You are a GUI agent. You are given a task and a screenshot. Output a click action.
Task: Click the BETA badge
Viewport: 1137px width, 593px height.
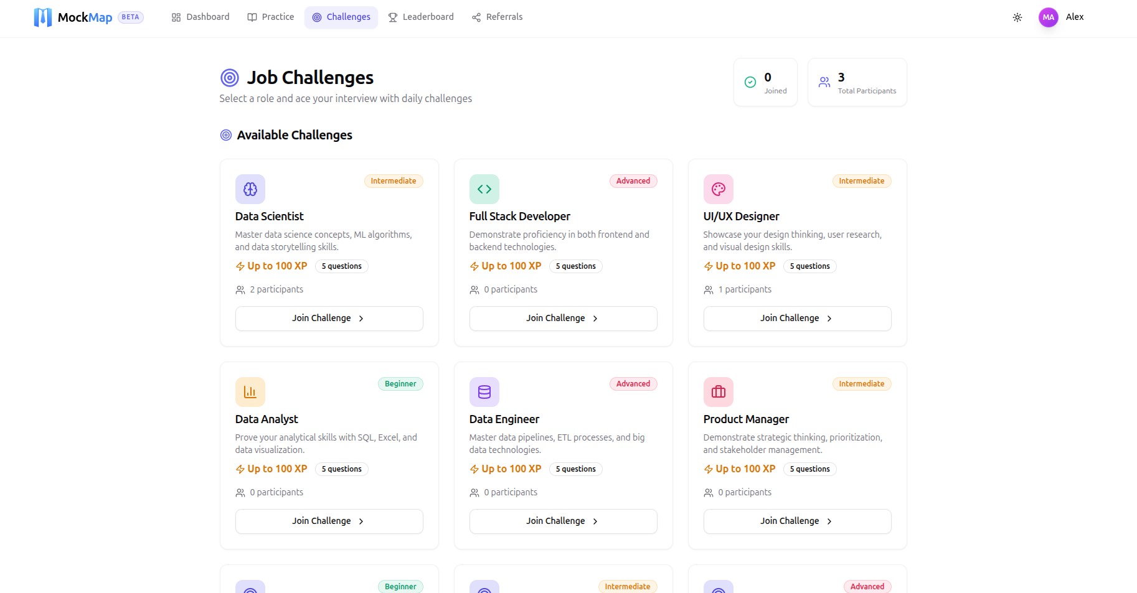click(131, 17)
